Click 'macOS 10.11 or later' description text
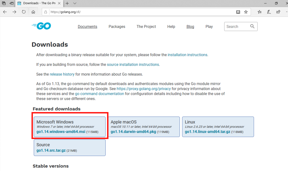This screenshot has width=288, height=171. click(141, 127)
